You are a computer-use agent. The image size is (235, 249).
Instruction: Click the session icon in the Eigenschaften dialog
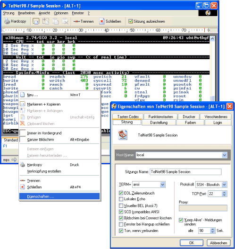pyautogui.click(x=123, y=135)
